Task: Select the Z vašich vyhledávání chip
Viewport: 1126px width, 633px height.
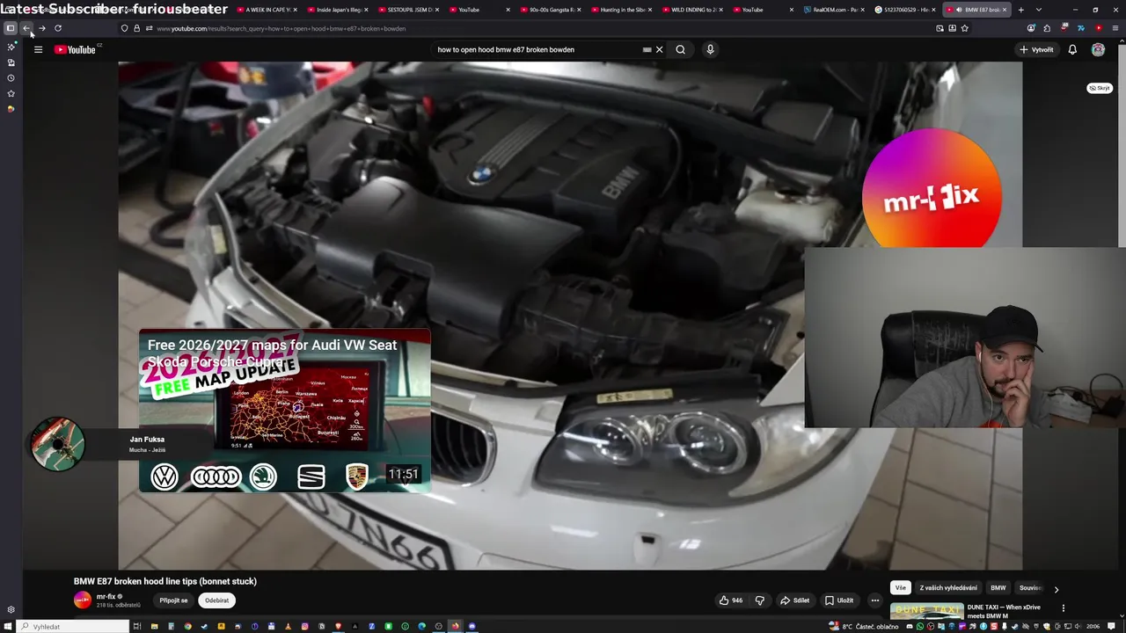Action: 948,588
